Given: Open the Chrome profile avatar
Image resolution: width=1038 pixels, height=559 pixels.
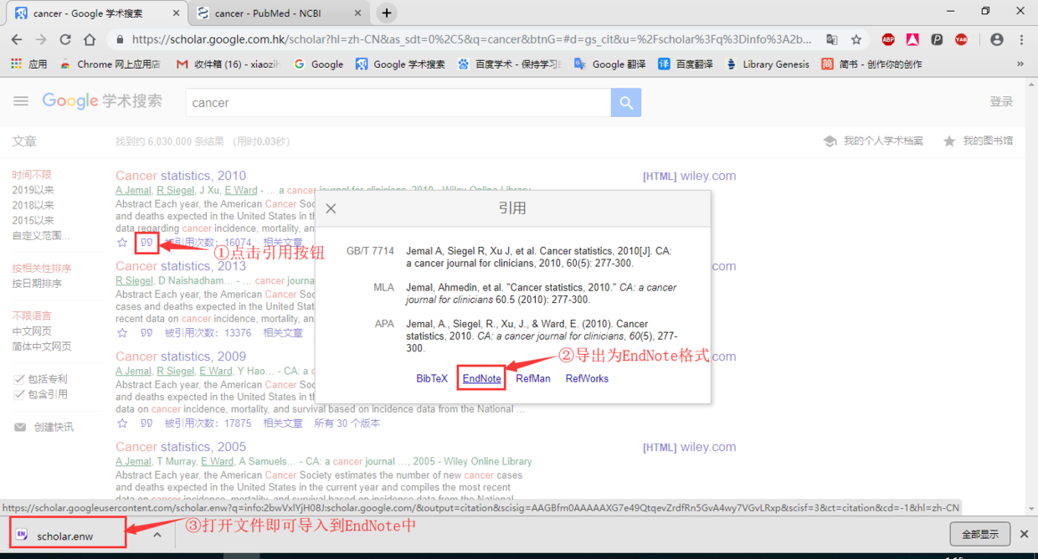Looking at the screenshot, I should 996,39.
